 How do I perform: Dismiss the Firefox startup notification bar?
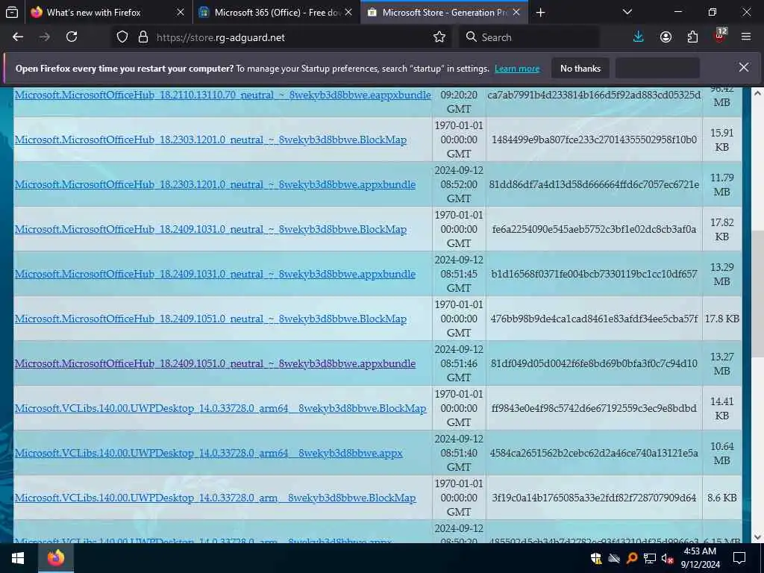744,67
